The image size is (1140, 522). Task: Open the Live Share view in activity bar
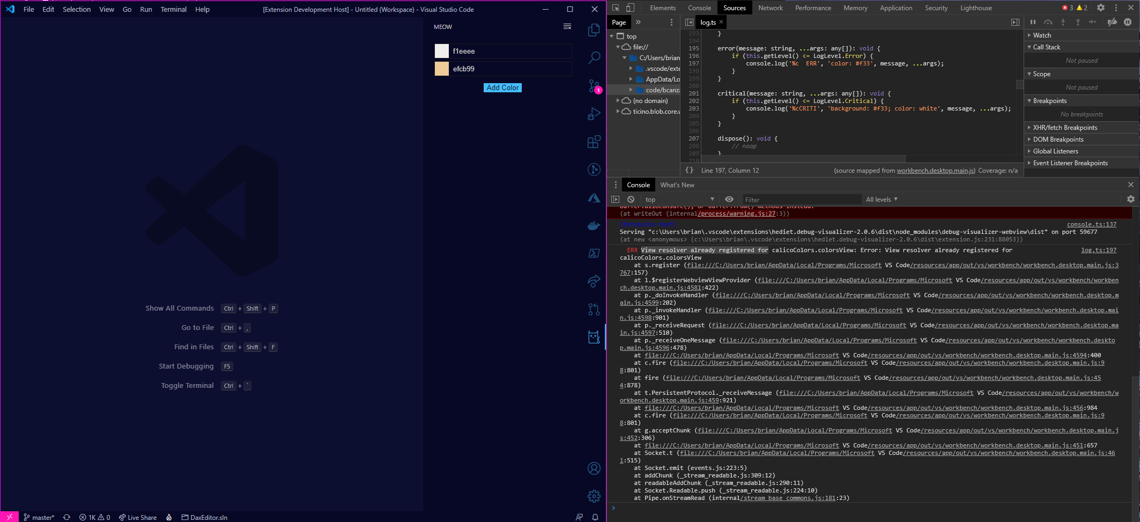(594, 281)
